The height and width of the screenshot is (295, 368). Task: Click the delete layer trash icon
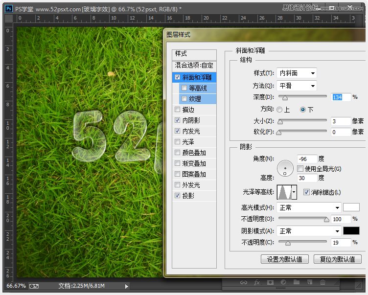tap(322, 282)
